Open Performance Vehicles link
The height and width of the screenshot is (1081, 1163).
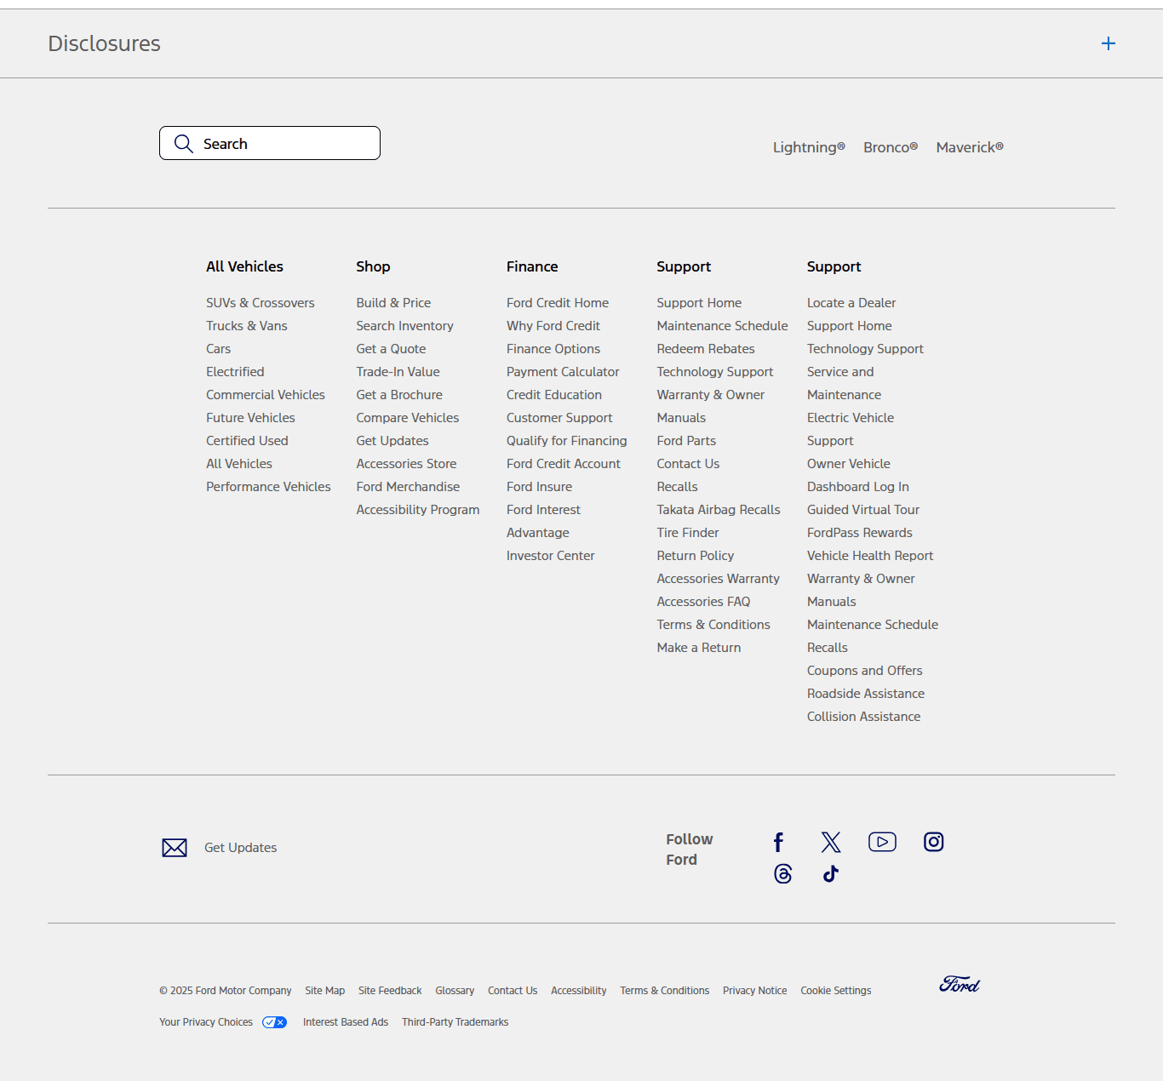tap(268, 487)
